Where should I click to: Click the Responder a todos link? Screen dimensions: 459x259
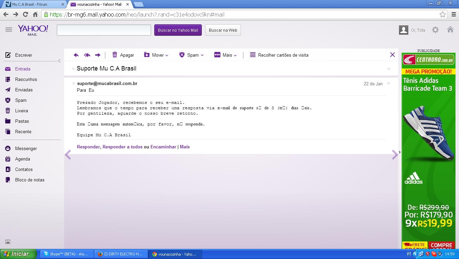(122, 147)
